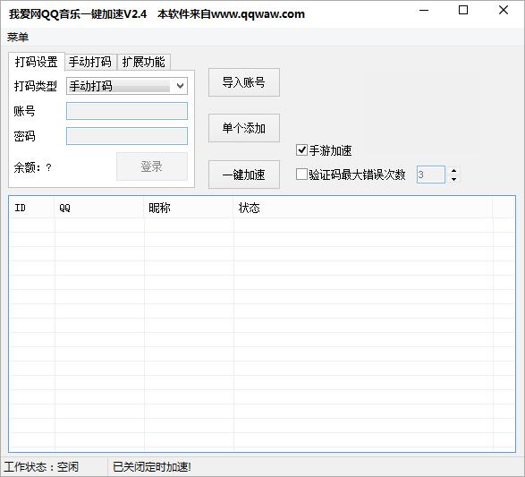Click the 余额: ? label
Screen dimensions: 525x477
tap(33, 167)
